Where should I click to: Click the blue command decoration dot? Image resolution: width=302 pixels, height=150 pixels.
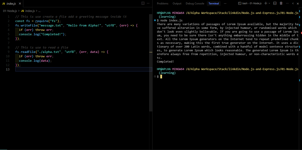(x=155, y=20)
